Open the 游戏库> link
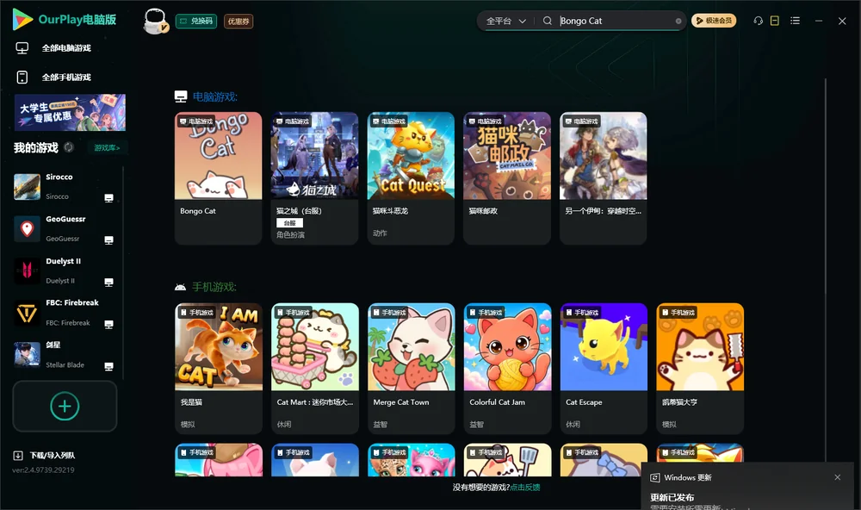The image size is (861, 510). point(107,148)
